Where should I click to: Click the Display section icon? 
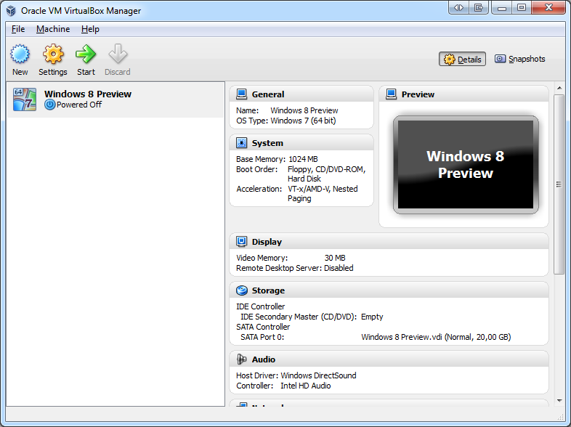point(241,242)
